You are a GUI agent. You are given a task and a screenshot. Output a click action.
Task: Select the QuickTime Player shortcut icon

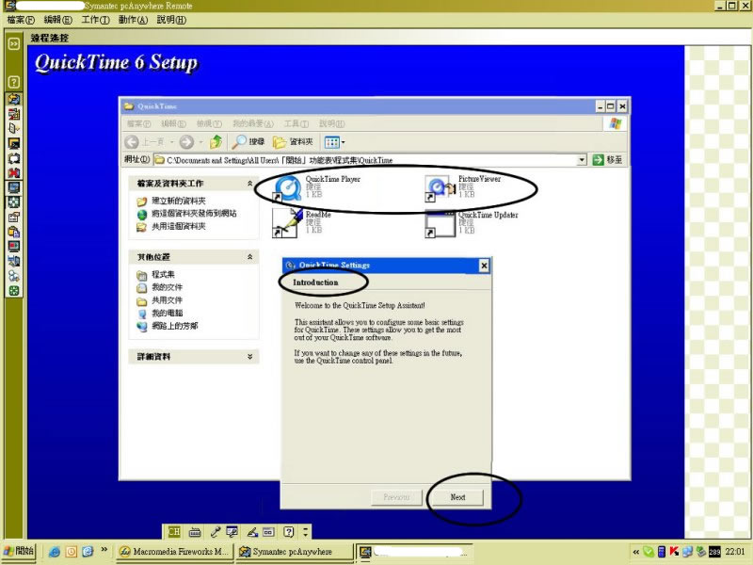(288, 187)
